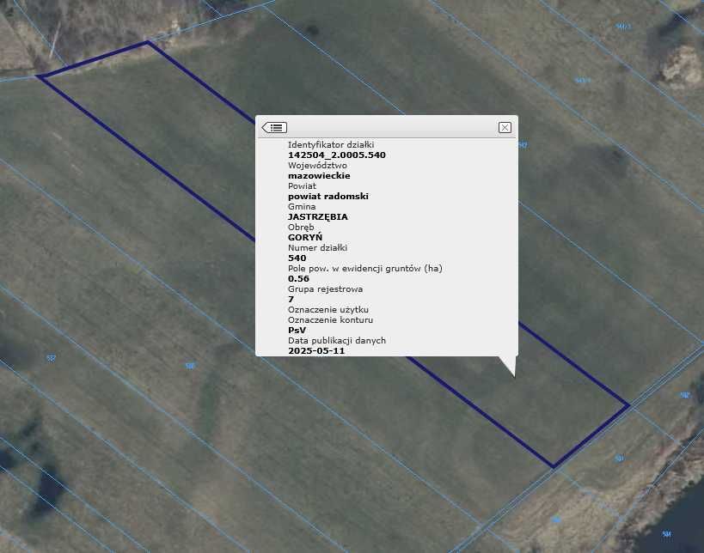
Task: Click the Oznaczenie użytku label
Action: (x=328, y=309)
